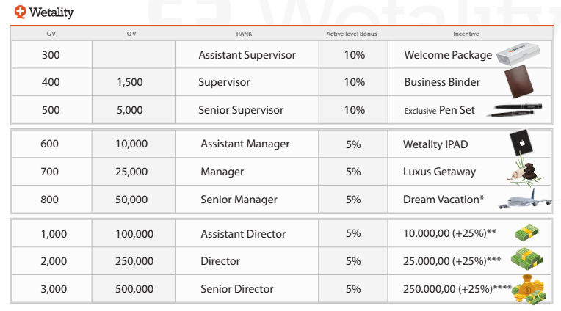This screenshot has width=561, height=311.
Task: Click the Director row money pile image
Action: [x=526, y=260]
